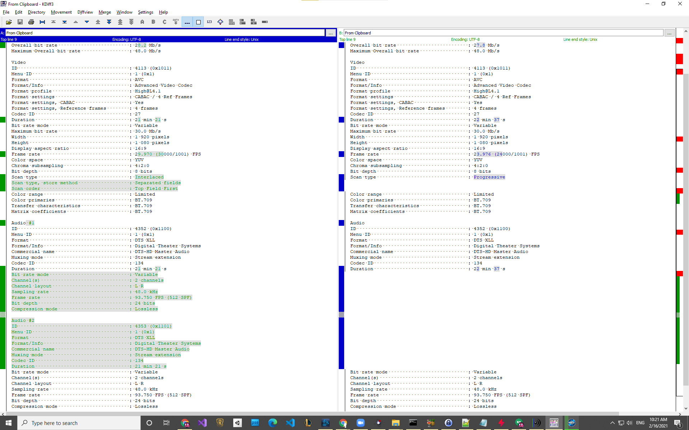Image resolution: width=689 pixels, height=430 pixels.
Task: Select lines from B icon
Action: tap(154, 22)
